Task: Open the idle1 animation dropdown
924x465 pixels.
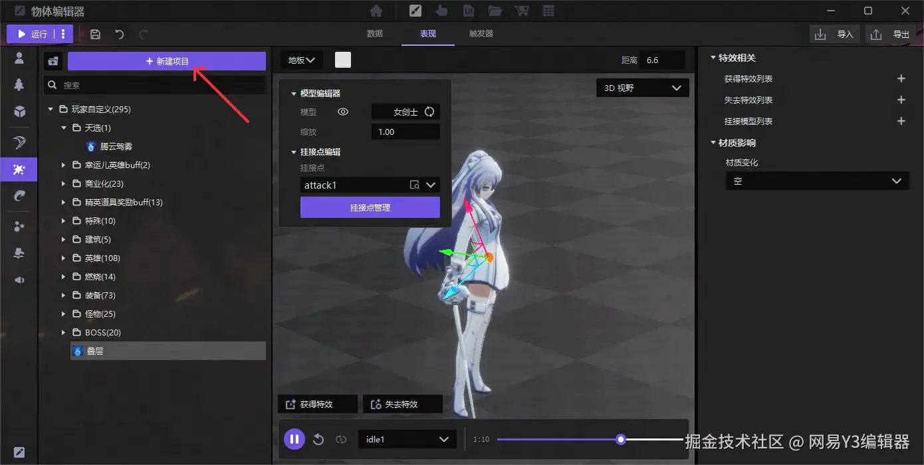Action: point(407,439)
